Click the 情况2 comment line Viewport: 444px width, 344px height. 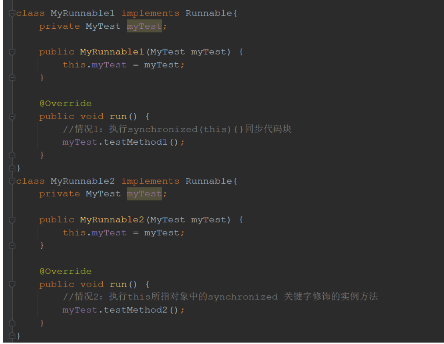point(220,297)
